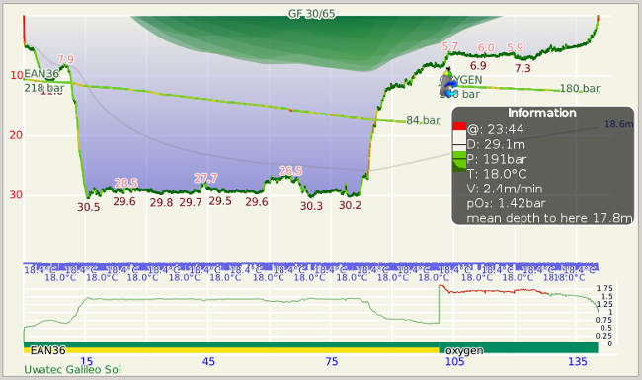Image resolution: width=642 pixels, height=380 pixels.
Task: Select the 7.9 shallow depth label
Action: coord(65,60)
